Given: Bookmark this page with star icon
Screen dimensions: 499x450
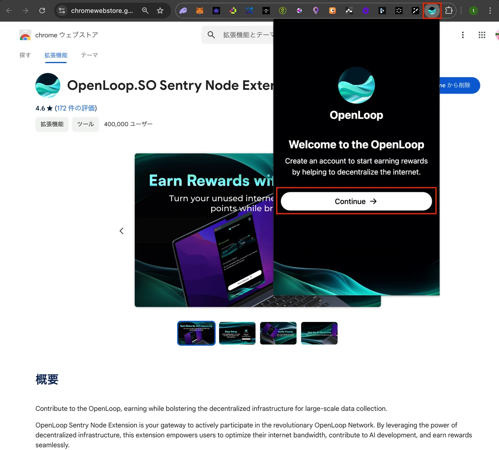Looking at the screenshot, I should pos(160,11).
